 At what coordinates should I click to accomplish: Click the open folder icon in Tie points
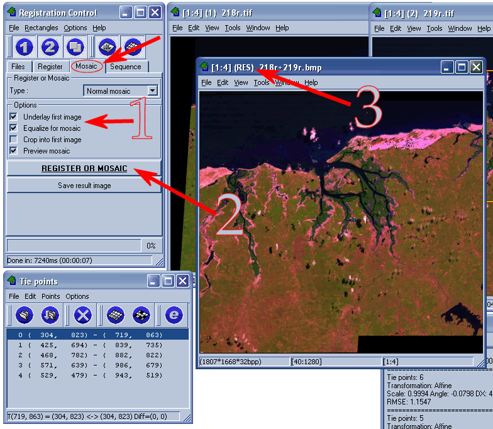click(24, 315)
